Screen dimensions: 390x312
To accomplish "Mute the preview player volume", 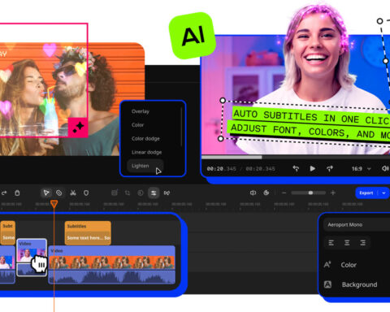I will (385, 168).
